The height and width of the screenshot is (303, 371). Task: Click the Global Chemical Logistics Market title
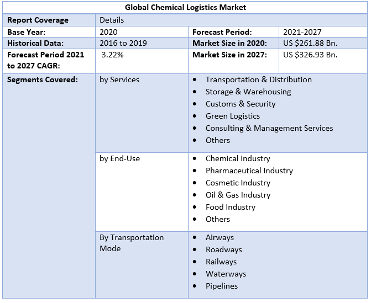(185, 7)
